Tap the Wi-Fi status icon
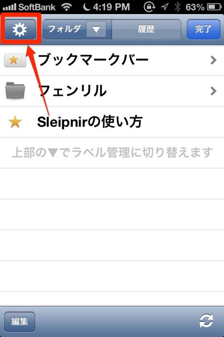Screen dimensions: 224x337 [x=67, y=7]
